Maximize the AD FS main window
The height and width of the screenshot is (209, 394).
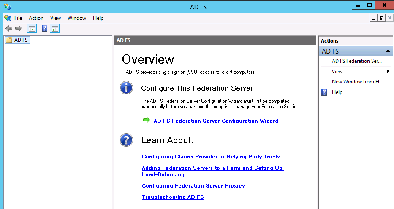(x=370, y=5)
